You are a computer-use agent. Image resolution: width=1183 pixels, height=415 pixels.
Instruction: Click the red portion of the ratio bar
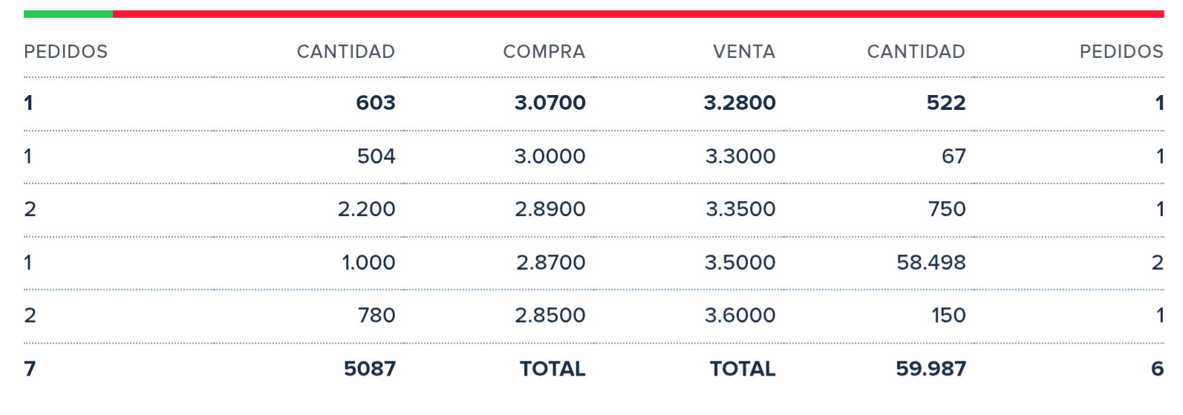pyautogui.click(x=637, y=13)
